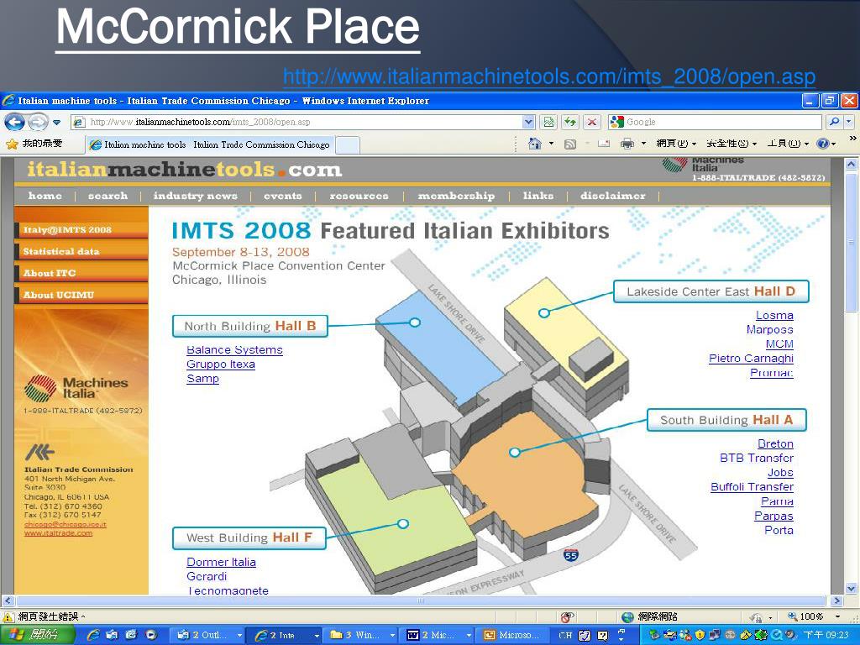Image resolution: width=860 pixels, height=645 pixels.
Task: Launch Internet Explorer from Quick Launch
Action: (x=93, y=635)
